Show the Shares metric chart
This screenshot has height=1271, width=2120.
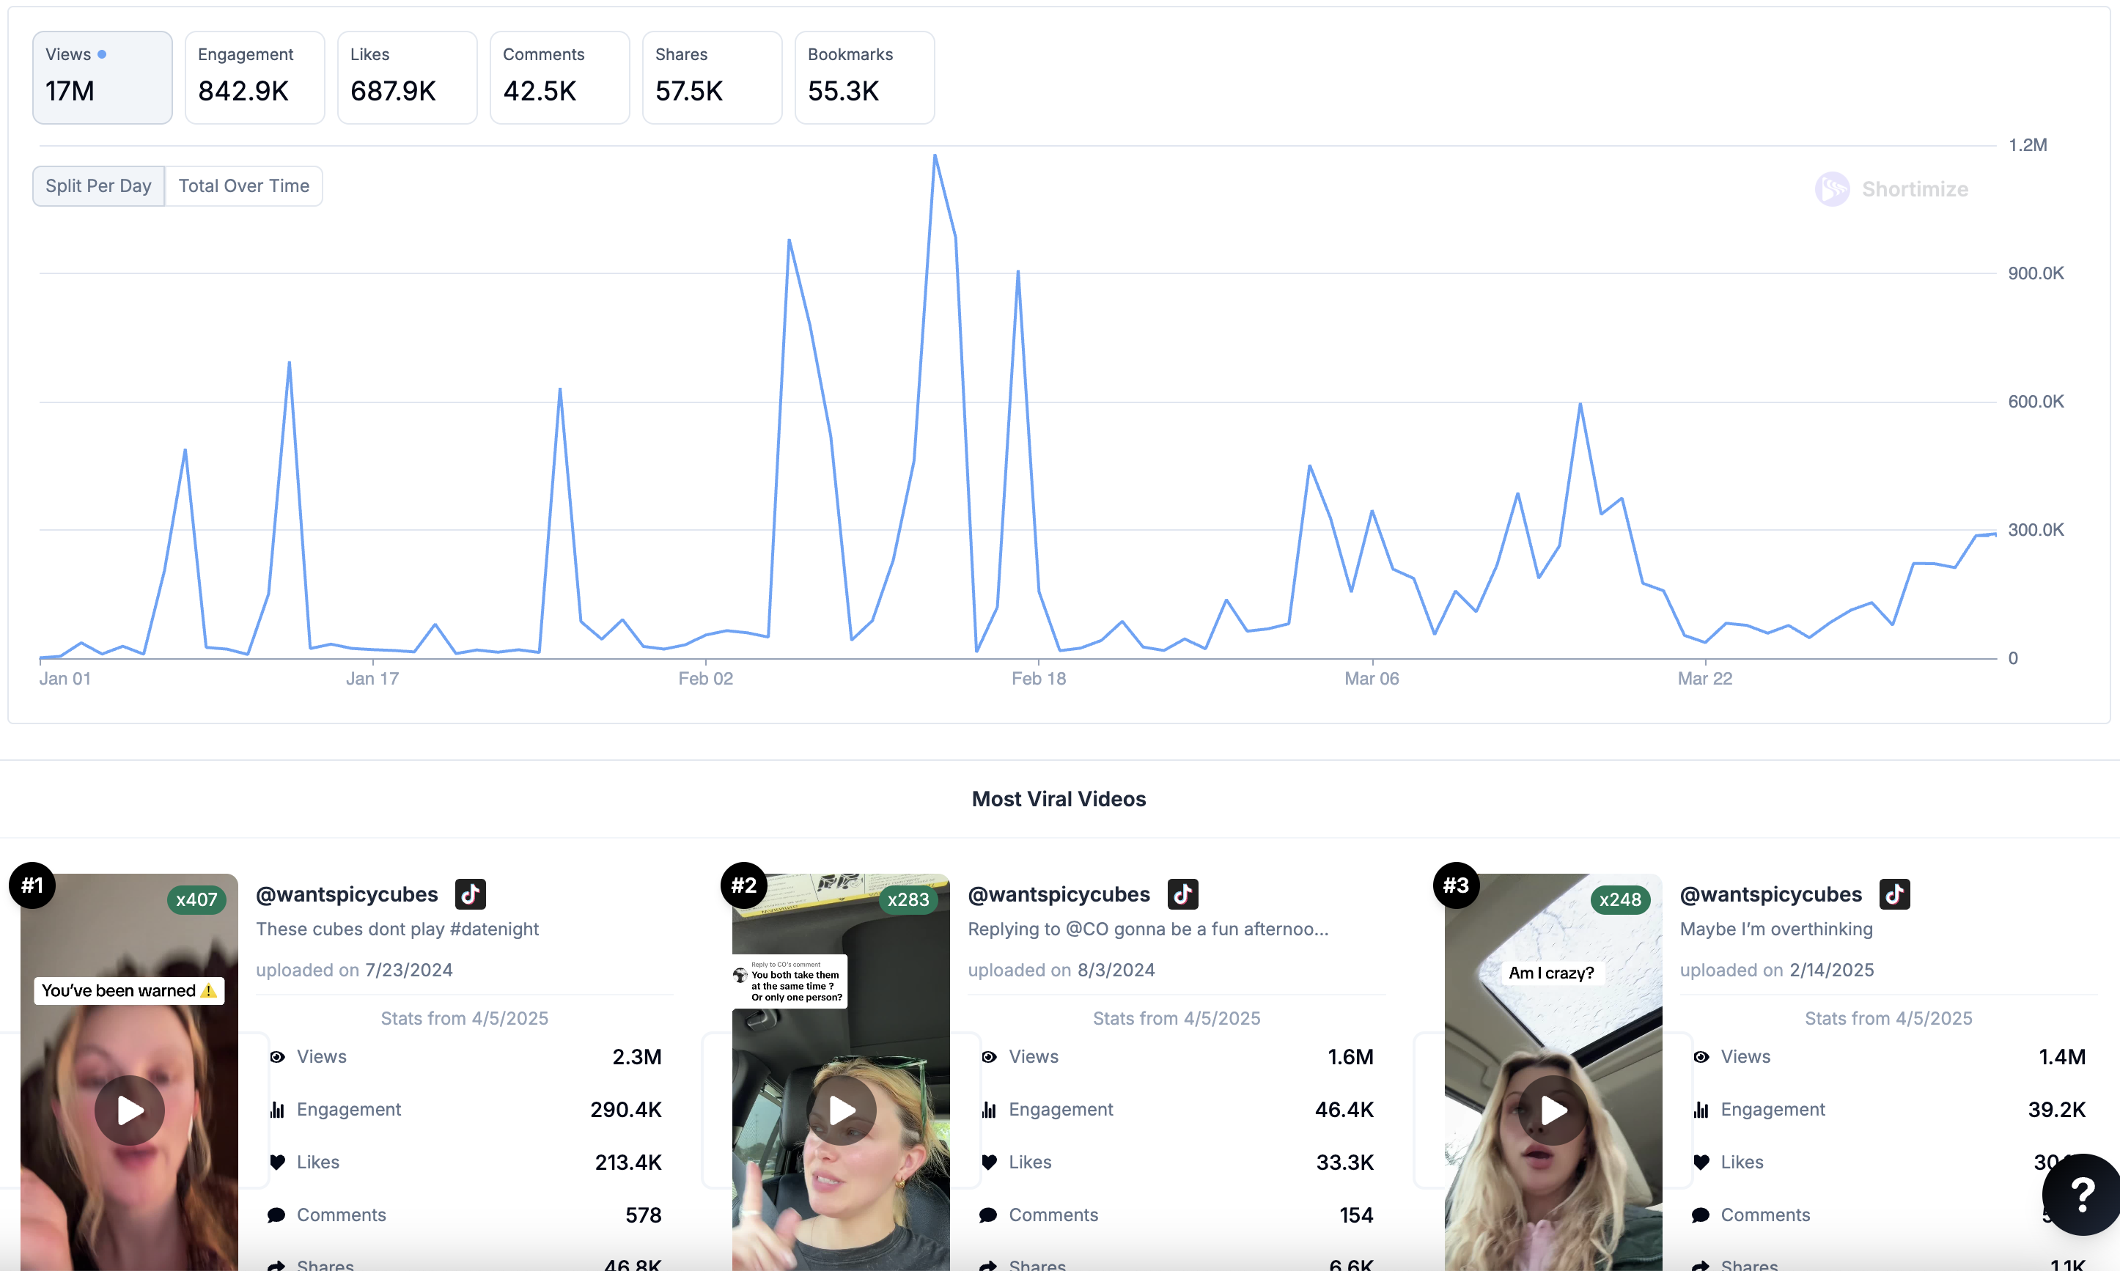tap(712, 77)
